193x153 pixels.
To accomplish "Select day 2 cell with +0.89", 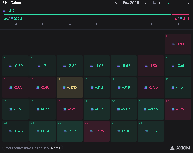I will pyautogui.click(x=16, y=66).
